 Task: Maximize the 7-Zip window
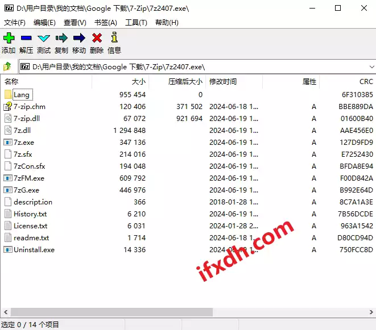(338, 8)
